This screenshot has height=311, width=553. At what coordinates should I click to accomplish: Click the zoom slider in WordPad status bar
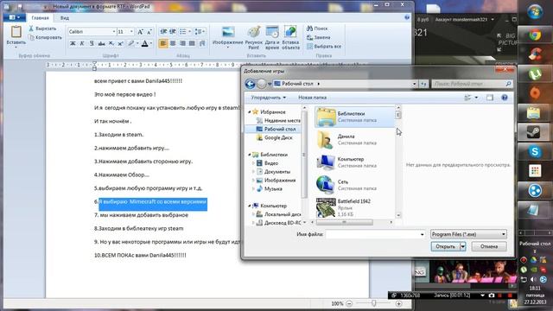374,303
